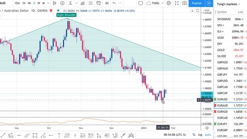Open the financials bar-chart icon

point(83,3)
